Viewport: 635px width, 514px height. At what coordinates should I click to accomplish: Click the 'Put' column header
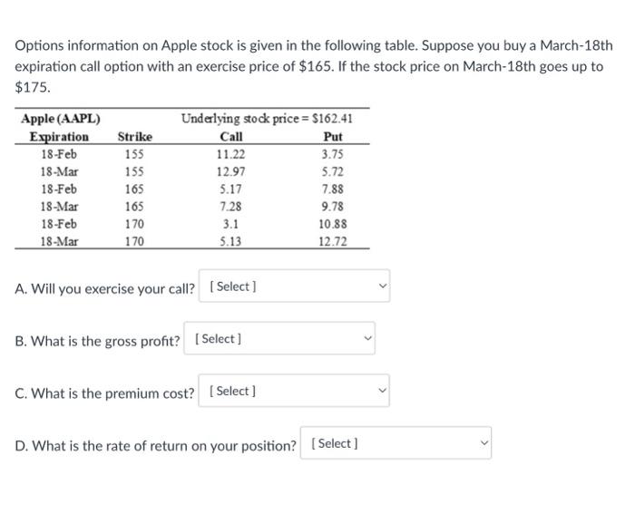click(x=333, y=137)
